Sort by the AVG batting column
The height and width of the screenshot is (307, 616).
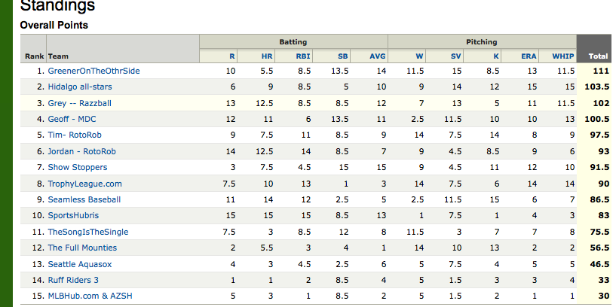pos(377,56)
